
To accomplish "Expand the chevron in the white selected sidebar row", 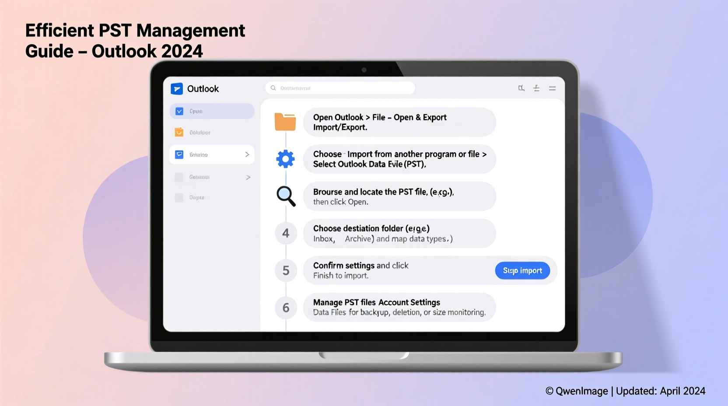I will [247, 154].
